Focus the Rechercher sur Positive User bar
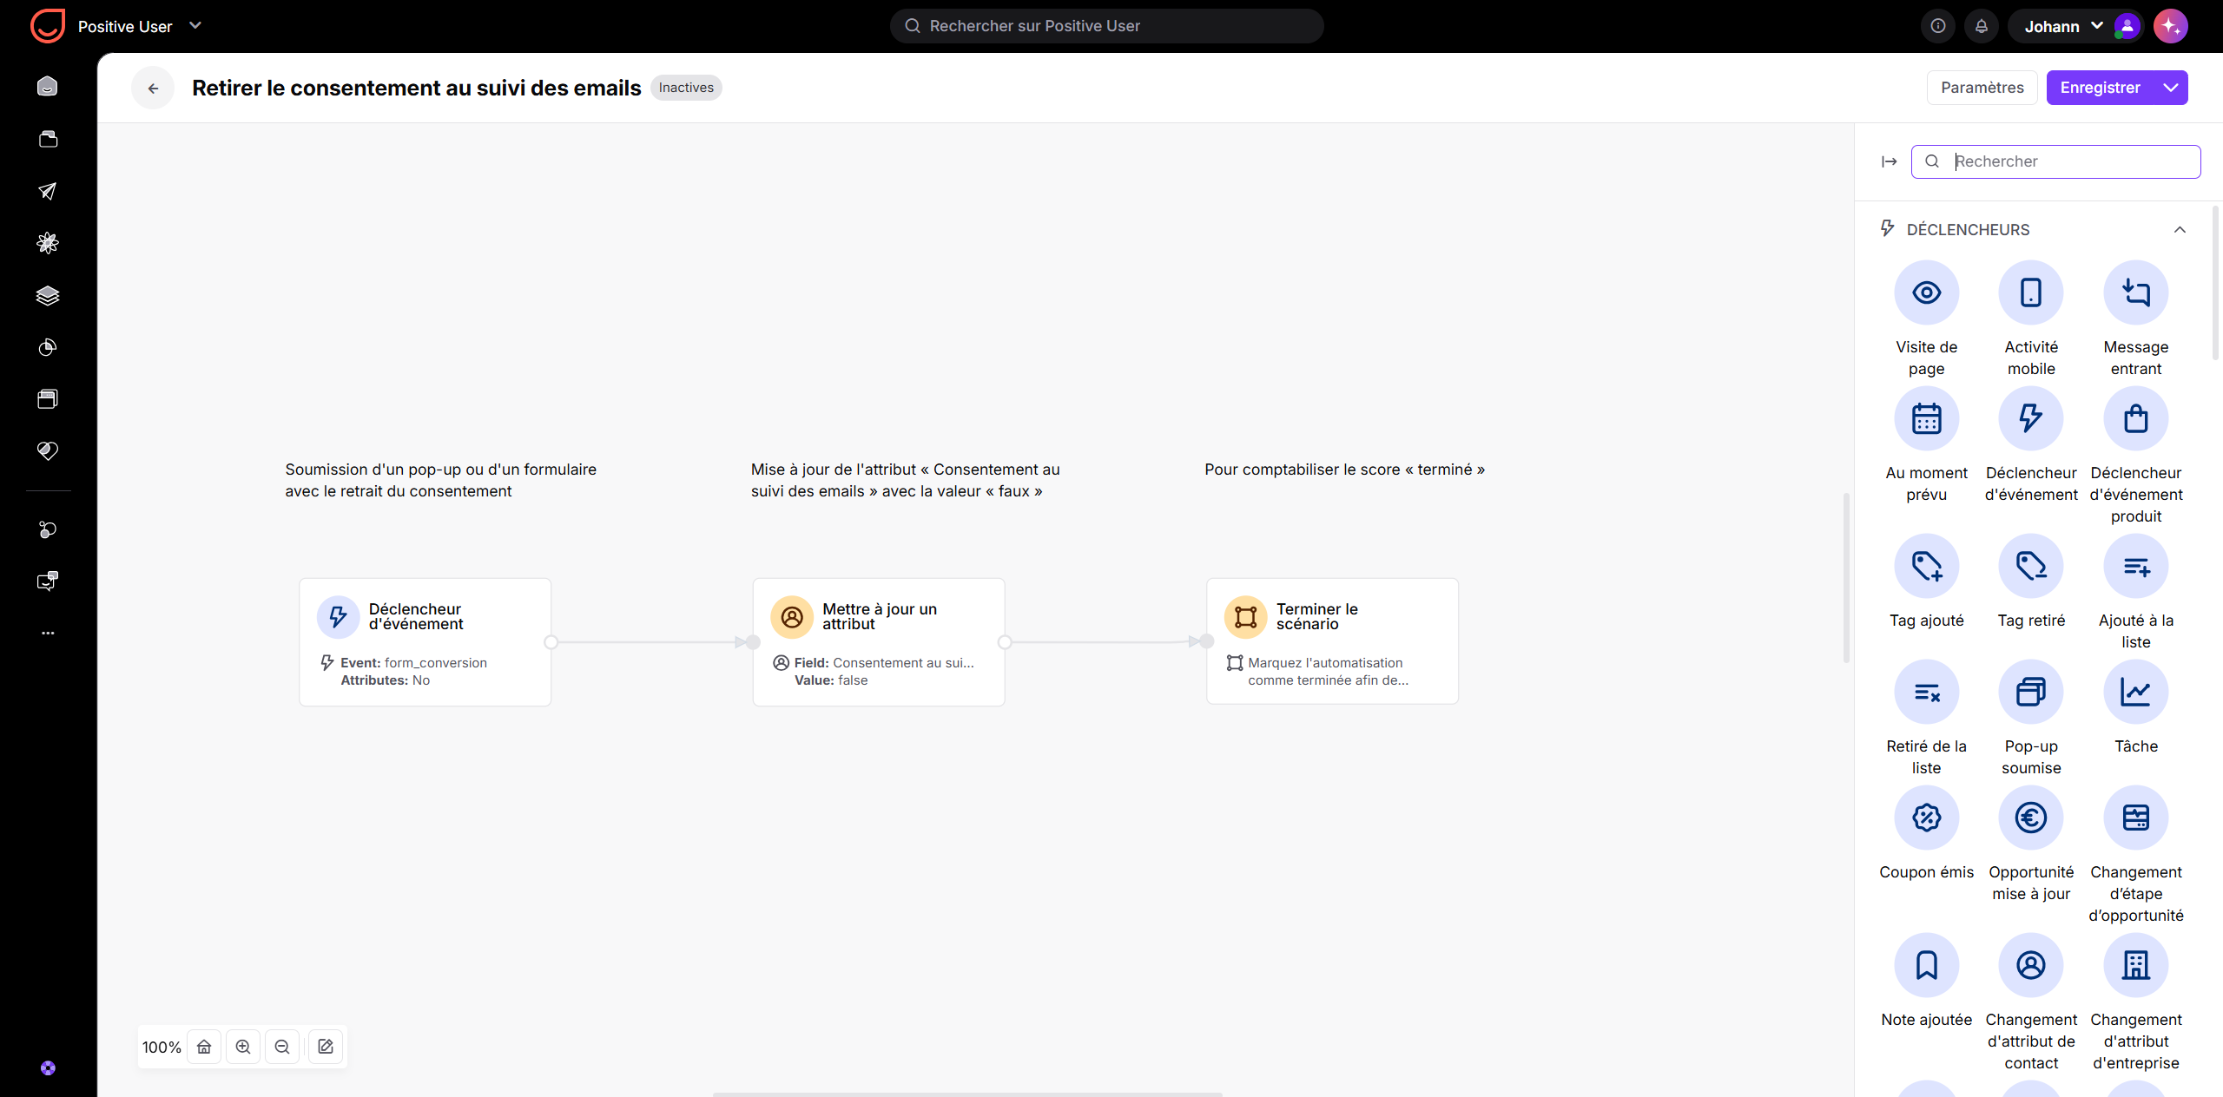Image resolution: width=2223 pixels, height=1097 pixels. 1106,26
